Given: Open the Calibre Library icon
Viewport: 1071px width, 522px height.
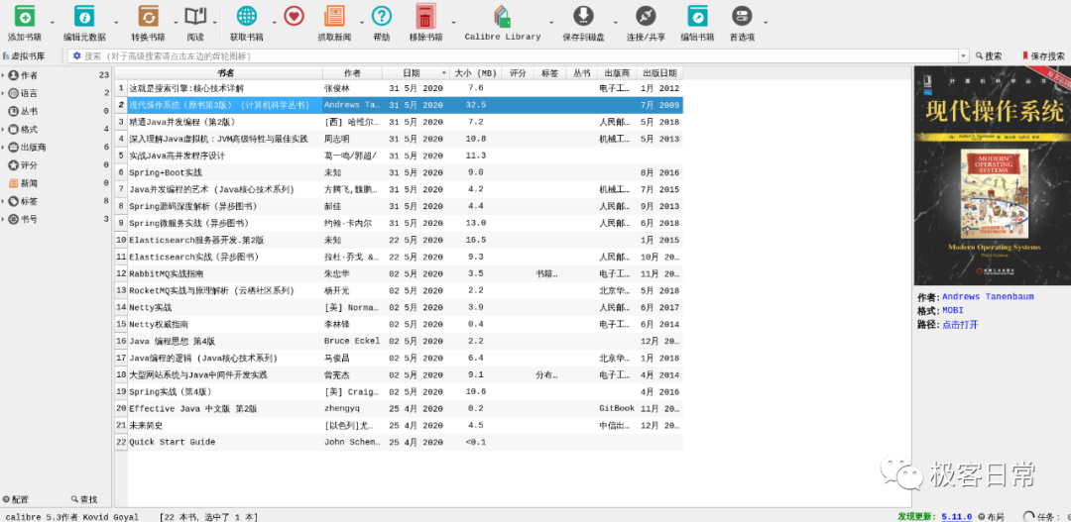Looking at the screenshot, I should [502, 15].
